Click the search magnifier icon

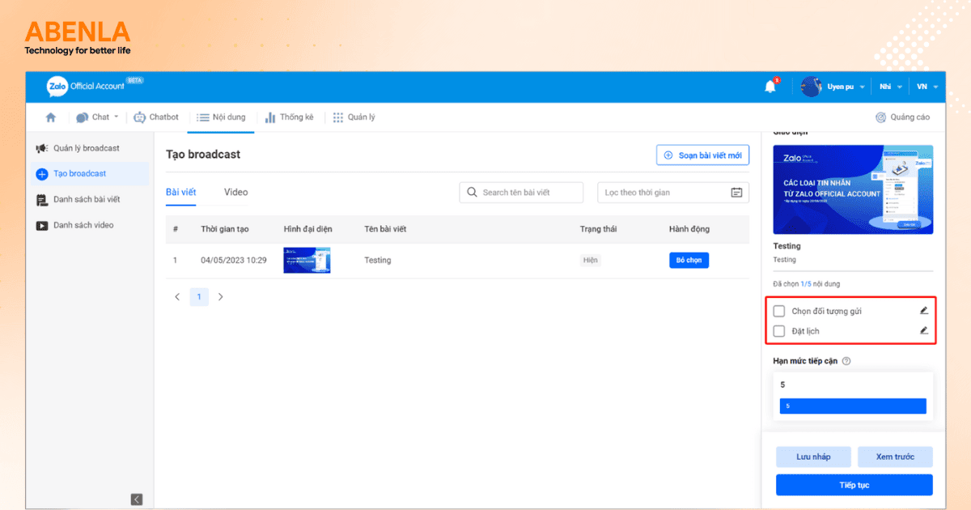(x=472, y=193)
